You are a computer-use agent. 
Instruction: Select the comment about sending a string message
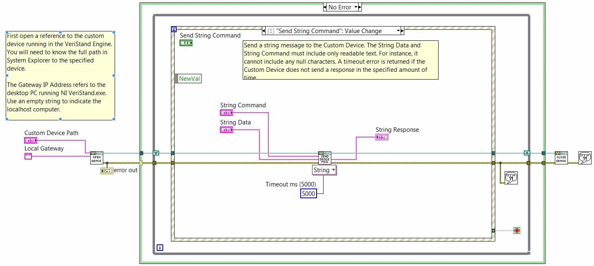(x=340, y=60)
